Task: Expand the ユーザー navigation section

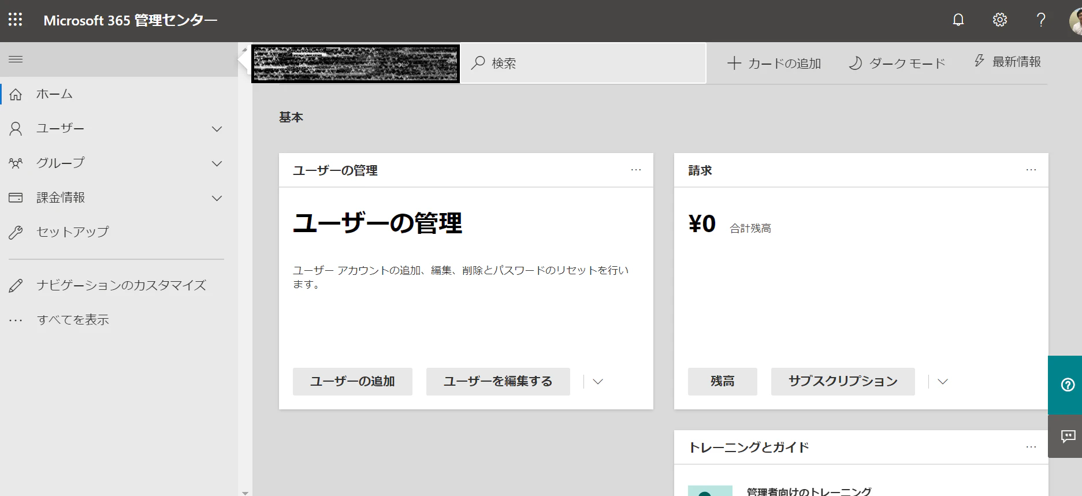Action: [x=217, y=129]
